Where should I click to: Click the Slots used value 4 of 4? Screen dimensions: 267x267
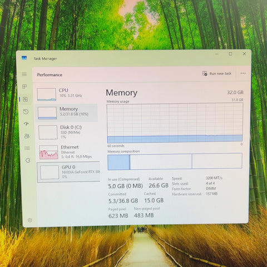click(210, 183)
